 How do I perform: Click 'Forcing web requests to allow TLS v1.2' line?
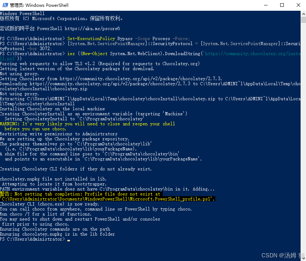click(100, 64)
